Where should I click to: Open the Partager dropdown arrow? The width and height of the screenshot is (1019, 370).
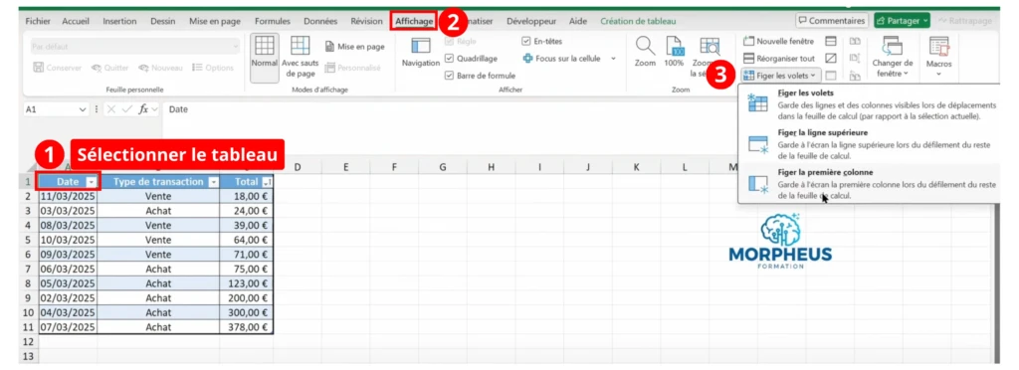point(925,21)
